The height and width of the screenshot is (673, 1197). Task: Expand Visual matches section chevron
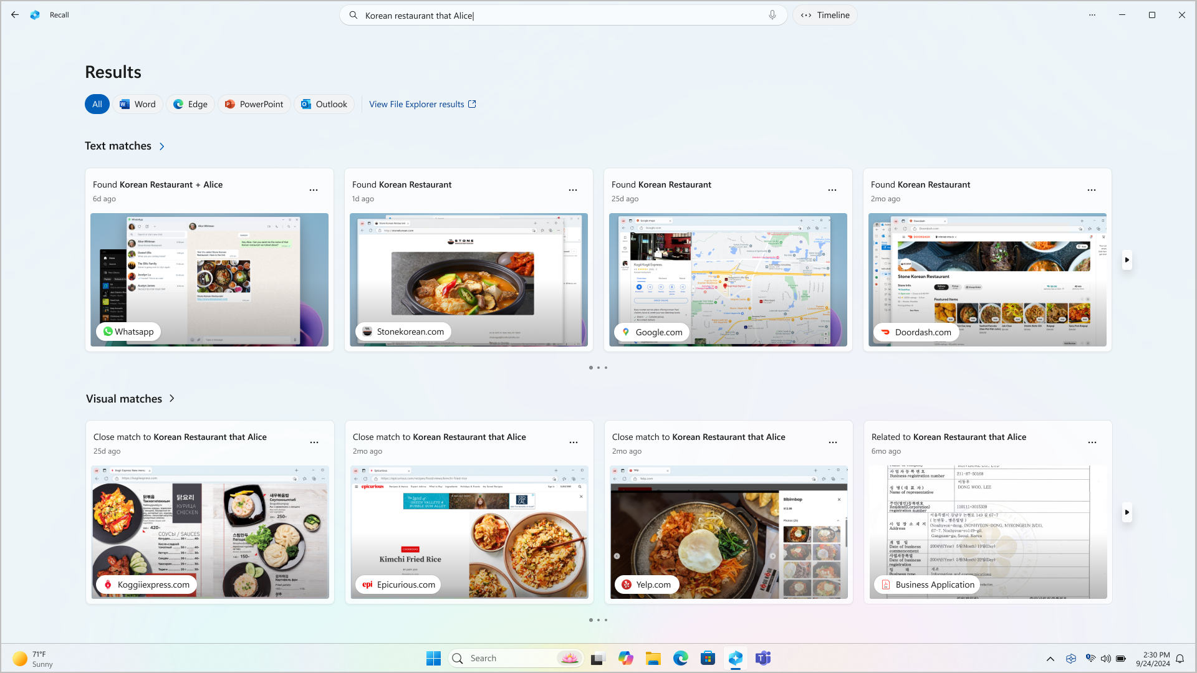[x=171, y=399]
